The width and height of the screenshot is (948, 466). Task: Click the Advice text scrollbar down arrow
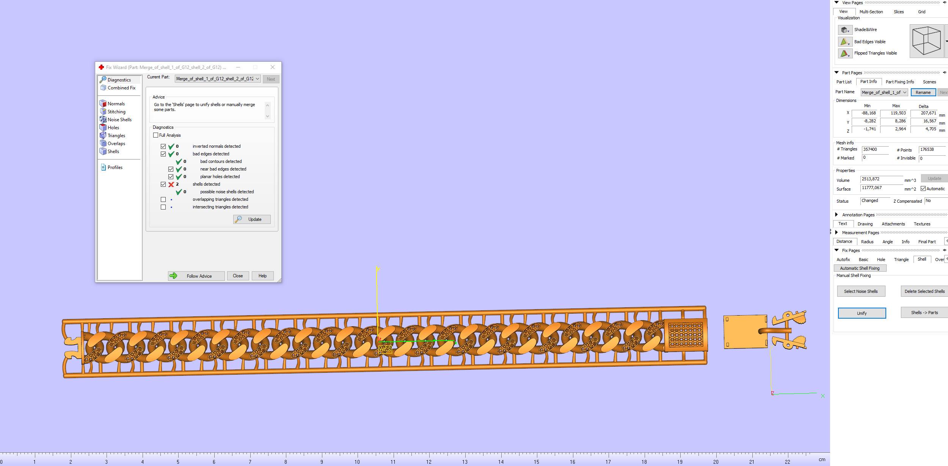[x=267, y=116]
